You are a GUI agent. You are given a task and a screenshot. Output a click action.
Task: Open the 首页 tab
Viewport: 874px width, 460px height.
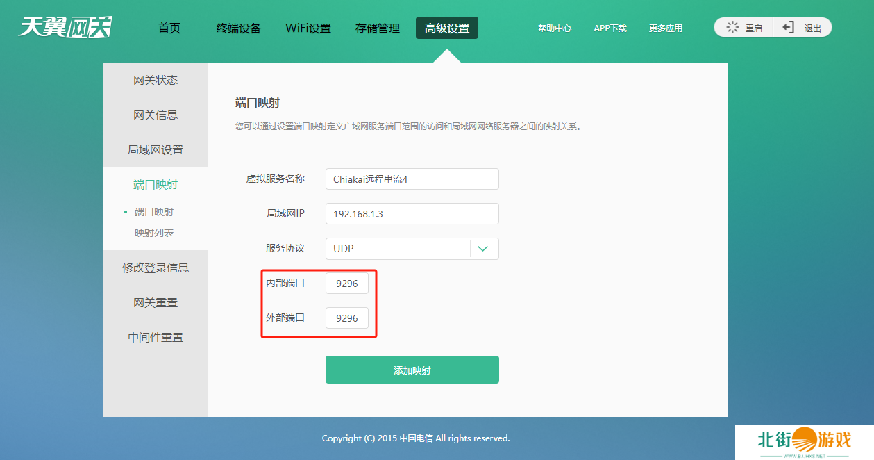pos(169,28)
